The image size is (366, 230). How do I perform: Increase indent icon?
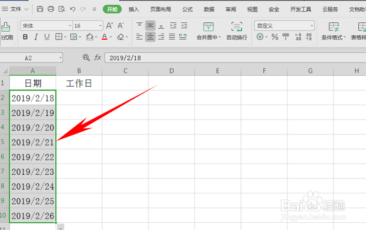(184, 25)
